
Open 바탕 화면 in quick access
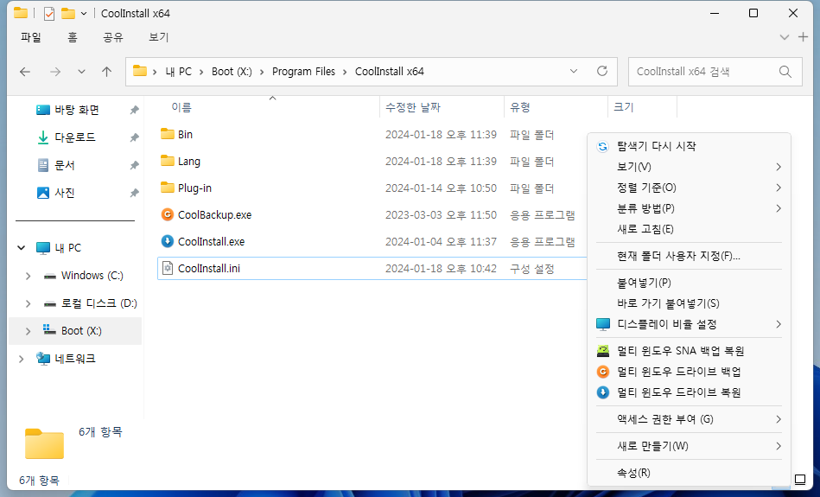(x=76, y=110)
